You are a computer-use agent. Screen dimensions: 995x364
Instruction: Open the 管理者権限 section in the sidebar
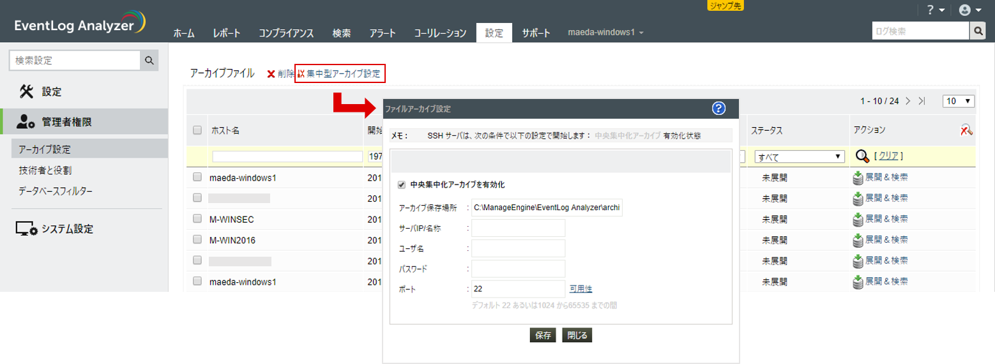84,121
